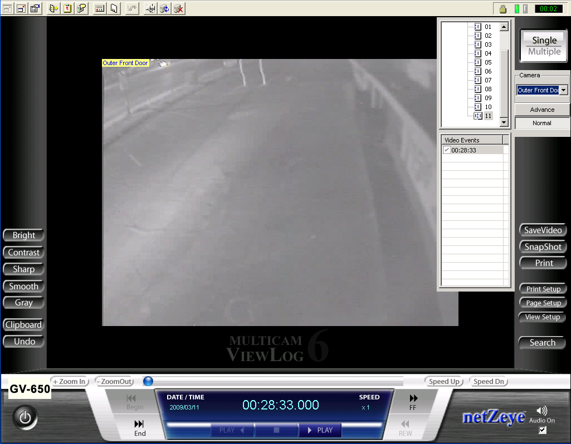The height and width of the screenshot is (444, 571).
Task: Click the blue playback position slider knob
Action: tap(148, 381)
